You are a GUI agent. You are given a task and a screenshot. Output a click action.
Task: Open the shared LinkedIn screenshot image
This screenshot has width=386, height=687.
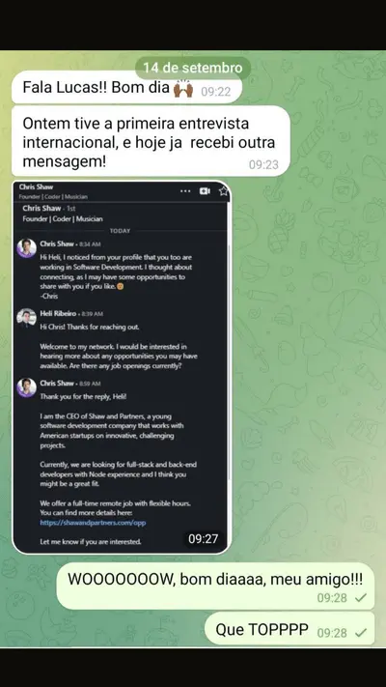[x=122, y=367]
